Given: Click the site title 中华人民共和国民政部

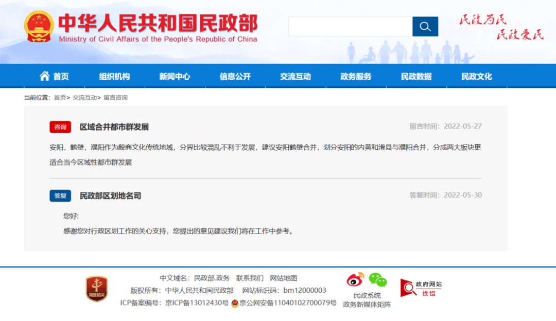Looking at the screenshot, I should 158,23.
